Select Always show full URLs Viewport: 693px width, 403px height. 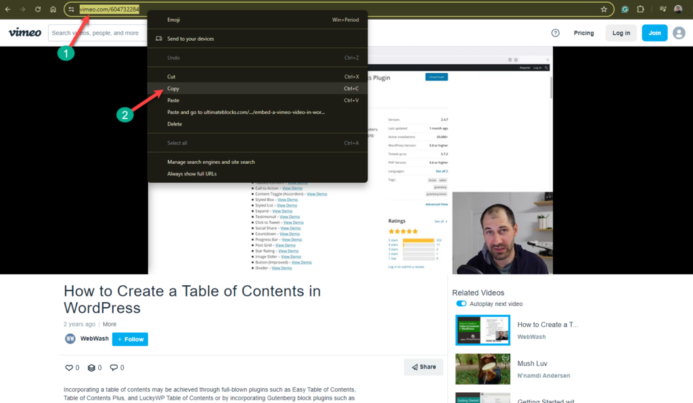pos(257,174)
